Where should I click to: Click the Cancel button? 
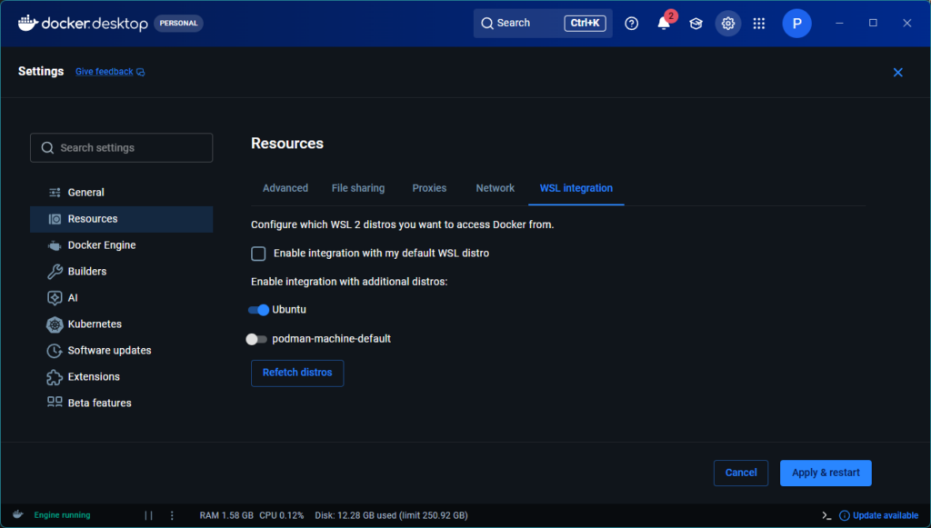click(x=741, y=473)
